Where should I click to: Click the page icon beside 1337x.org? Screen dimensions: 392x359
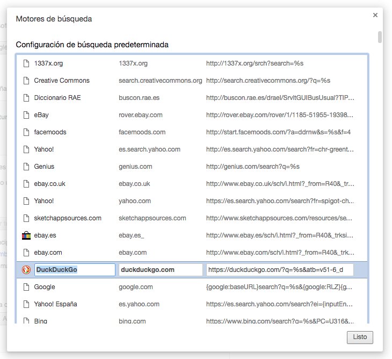26,63
